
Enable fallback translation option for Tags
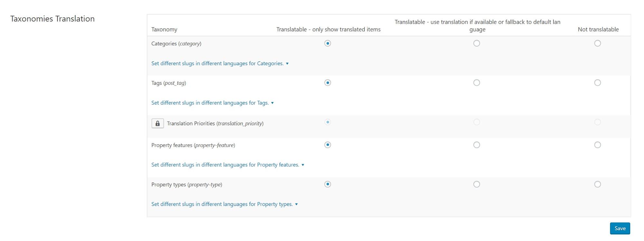(x=476, y=83)
